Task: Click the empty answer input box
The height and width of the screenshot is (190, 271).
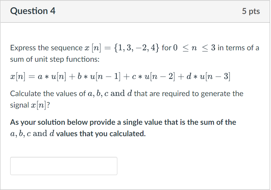Action: click(63, 166)
